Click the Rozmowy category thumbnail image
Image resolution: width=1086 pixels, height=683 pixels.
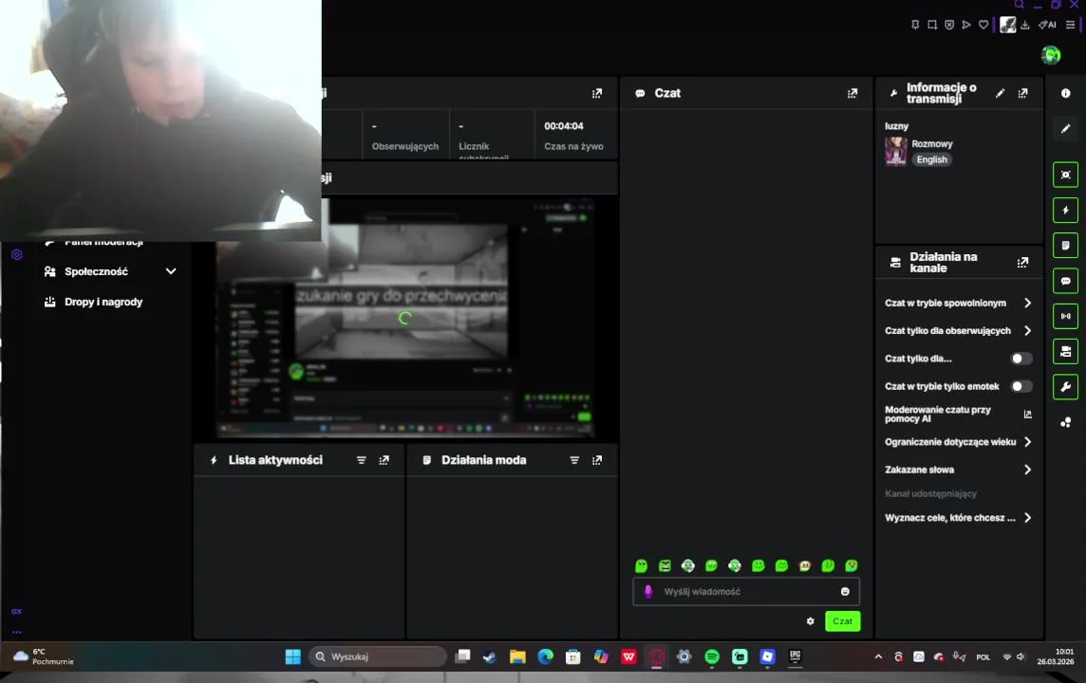[895, 152]
